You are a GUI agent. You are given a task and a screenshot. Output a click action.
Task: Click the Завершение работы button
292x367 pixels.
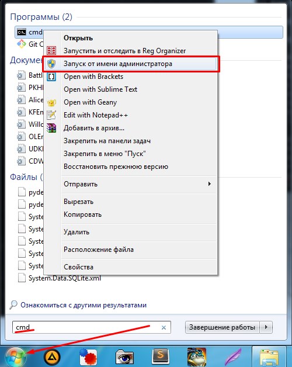click(x=222, y=327)
